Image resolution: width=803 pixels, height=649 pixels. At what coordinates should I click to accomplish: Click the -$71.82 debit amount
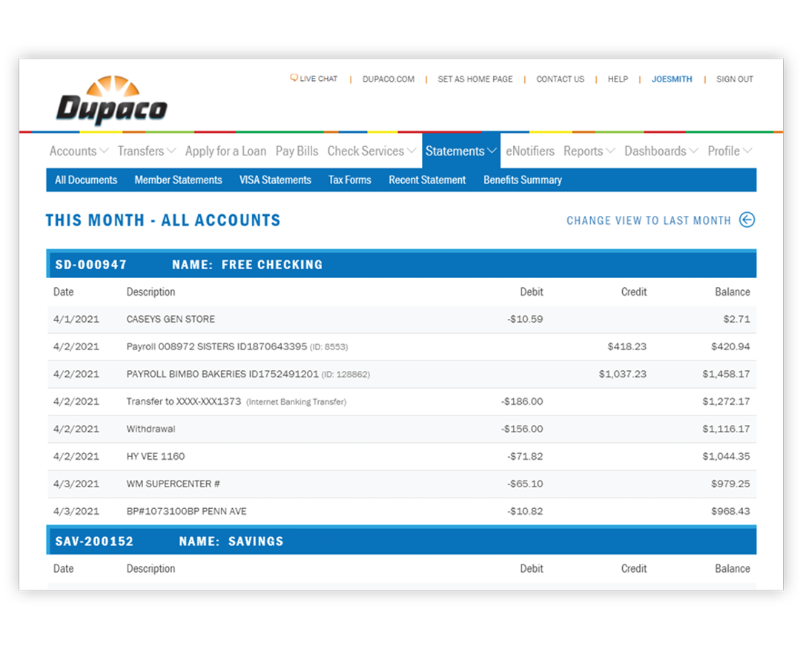pyautogui.click(x=525, y=456)
